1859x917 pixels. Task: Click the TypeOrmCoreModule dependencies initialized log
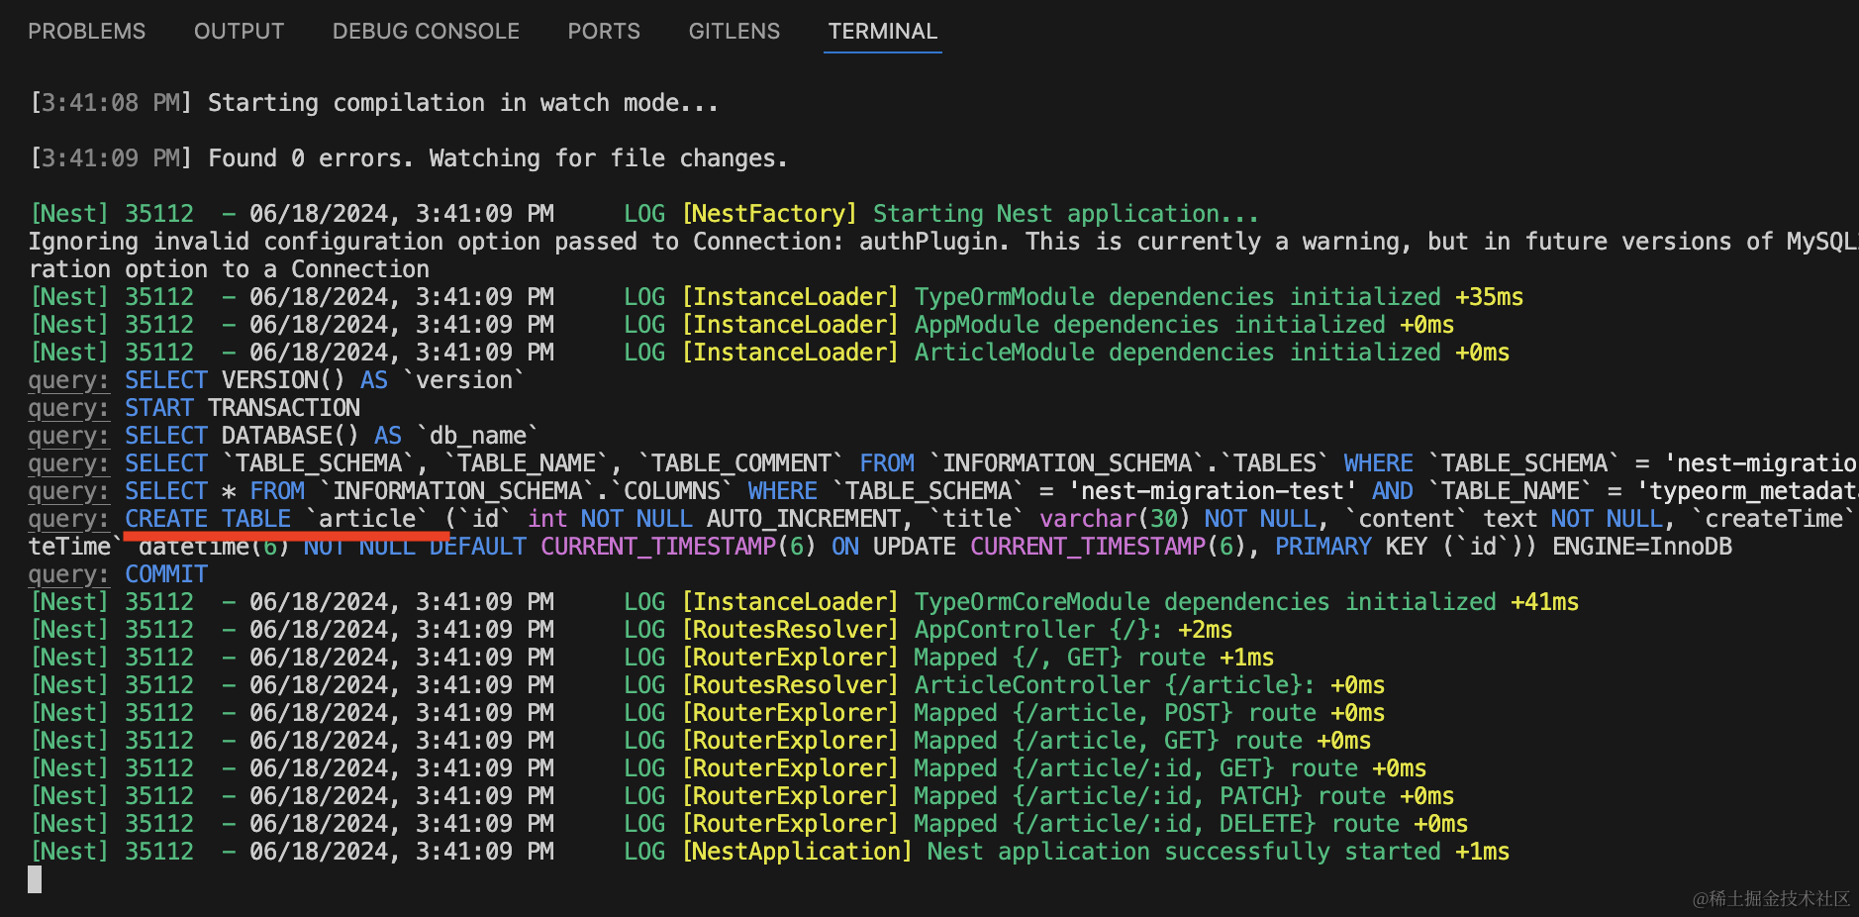click(x=1205, y=602)
